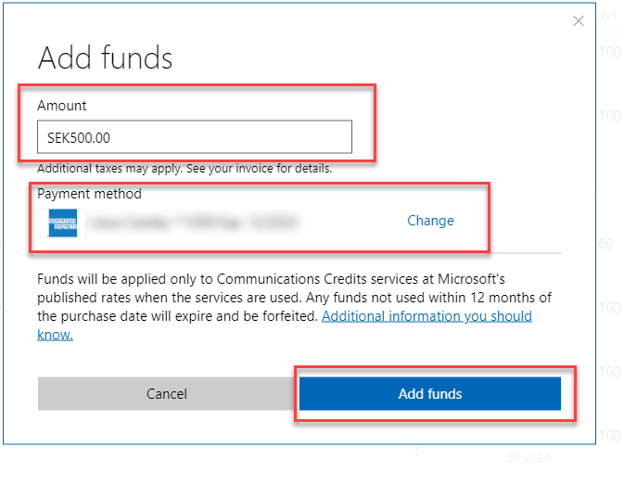Click the Amount label
624x485 pixels.
(62, 106)
